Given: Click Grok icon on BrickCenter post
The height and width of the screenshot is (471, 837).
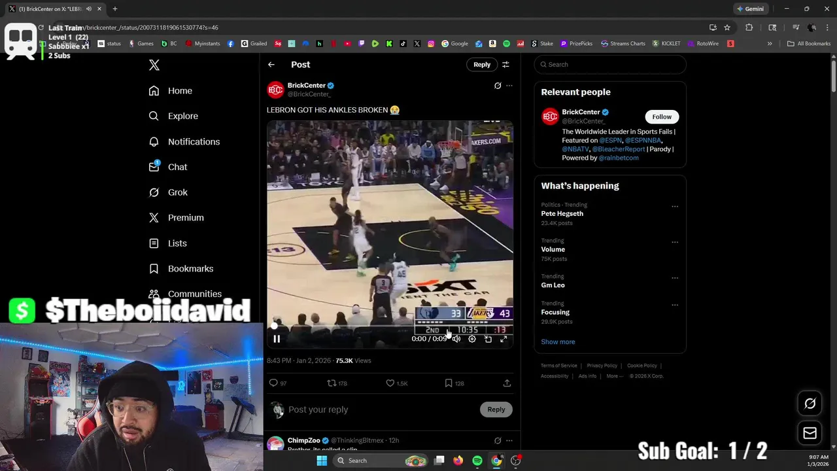Looking at the screenshot, I should [498, 86].
